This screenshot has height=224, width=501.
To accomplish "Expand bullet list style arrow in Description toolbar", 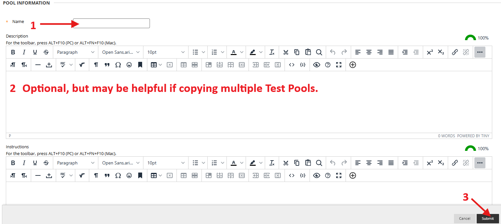I will click(203, 52).
